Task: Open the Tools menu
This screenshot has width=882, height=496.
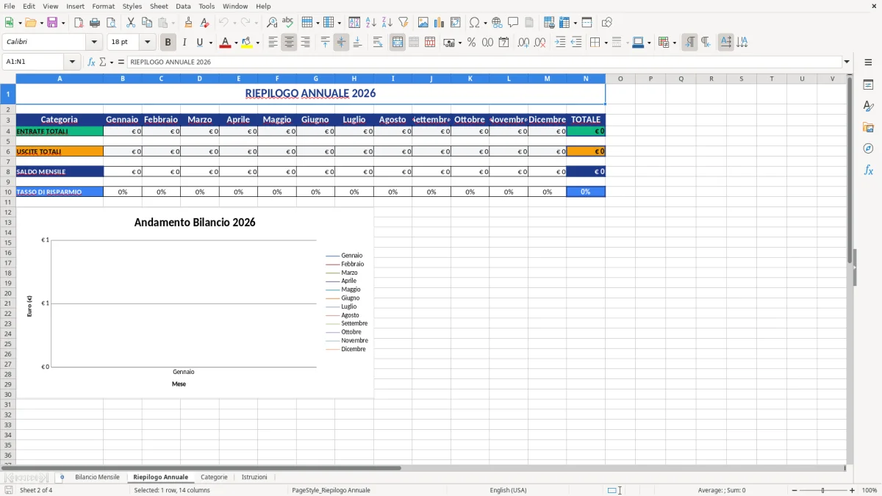Action: tap(207, 6)
